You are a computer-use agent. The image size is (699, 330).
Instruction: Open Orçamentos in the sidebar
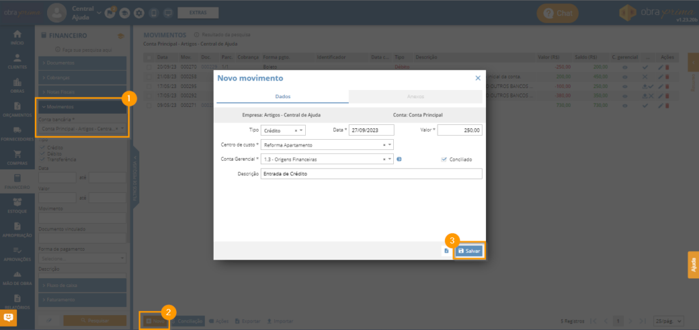pyautogui.click(x=17, y=110)
